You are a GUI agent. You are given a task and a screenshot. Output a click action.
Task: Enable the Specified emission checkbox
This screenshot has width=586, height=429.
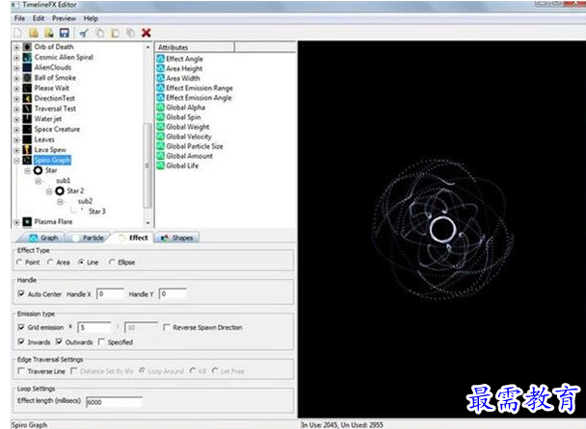coord(101,341)
